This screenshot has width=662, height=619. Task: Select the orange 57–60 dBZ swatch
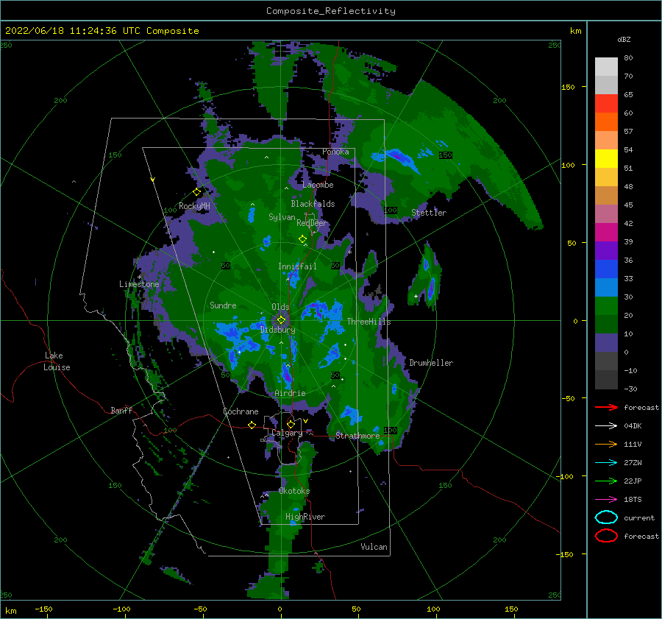[x=606, y=122]
